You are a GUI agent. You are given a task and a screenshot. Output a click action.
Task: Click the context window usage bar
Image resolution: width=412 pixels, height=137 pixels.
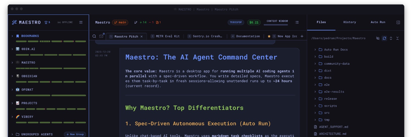tap(276, 25)
